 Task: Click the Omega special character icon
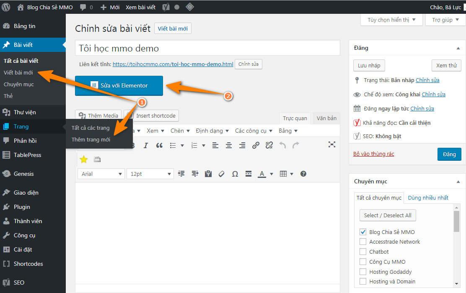click(x=235, y=174)
